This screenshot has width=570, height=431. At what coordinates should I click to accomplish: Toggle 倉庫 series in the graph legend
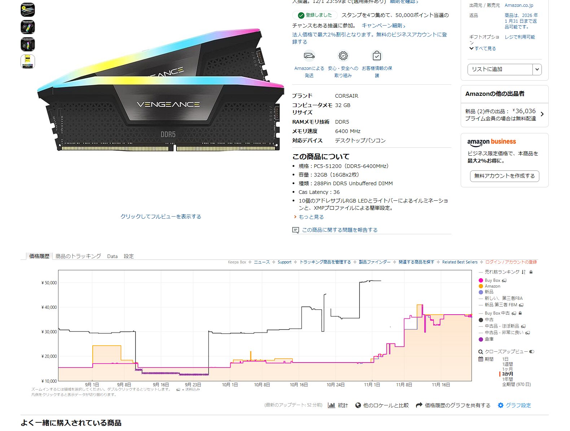(486, 339)
